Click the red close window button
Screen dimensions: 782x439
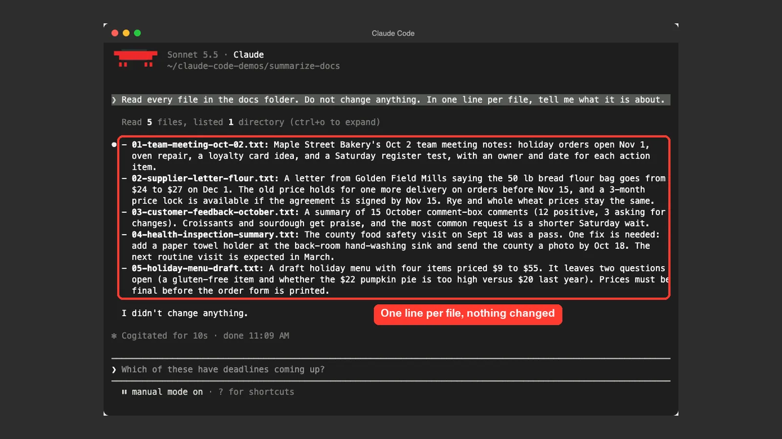[115, 33]
